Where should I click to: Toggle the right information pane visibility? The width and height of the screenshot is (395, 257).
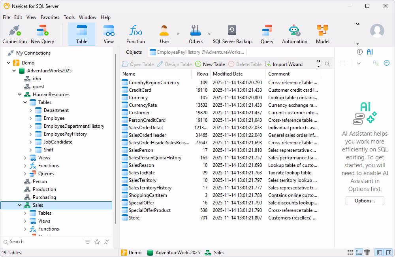(x=388, y=253)
